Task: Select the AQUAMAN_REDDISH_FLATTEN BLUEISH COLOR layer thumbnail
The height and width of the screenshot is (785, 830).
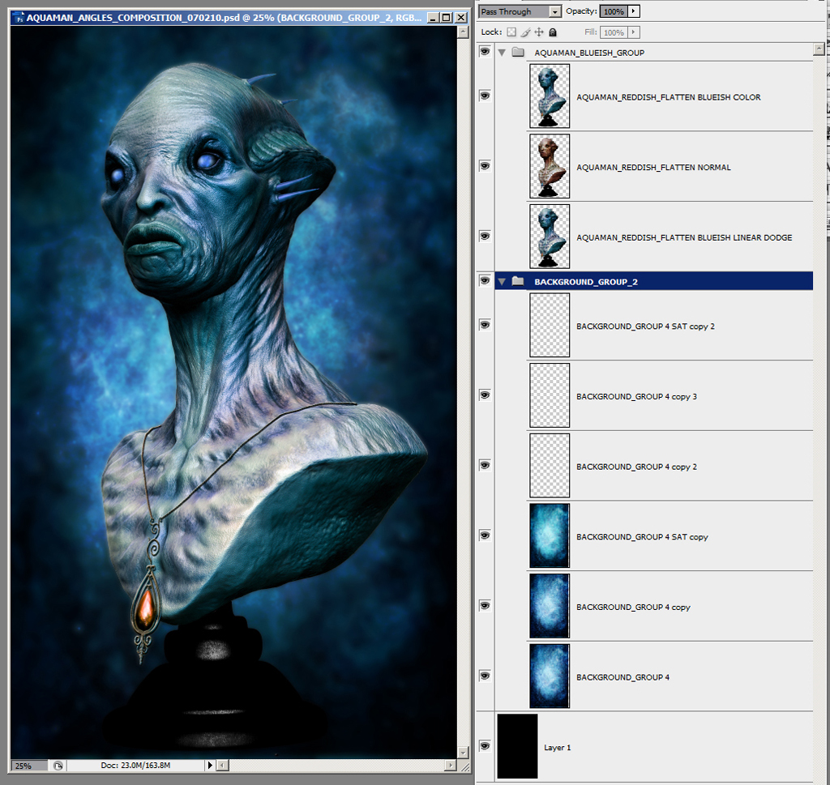Action: 550,96
